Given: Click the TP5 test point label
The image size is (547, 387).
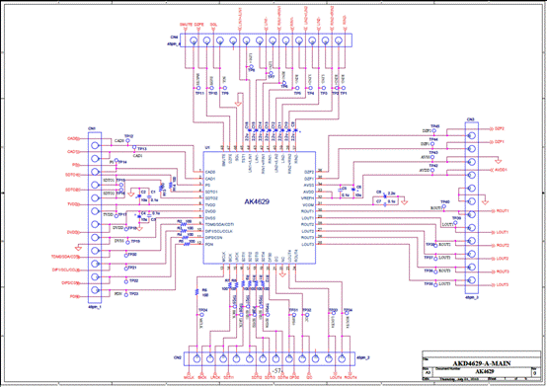Looking at the screenshot, I should pos(297,94).
